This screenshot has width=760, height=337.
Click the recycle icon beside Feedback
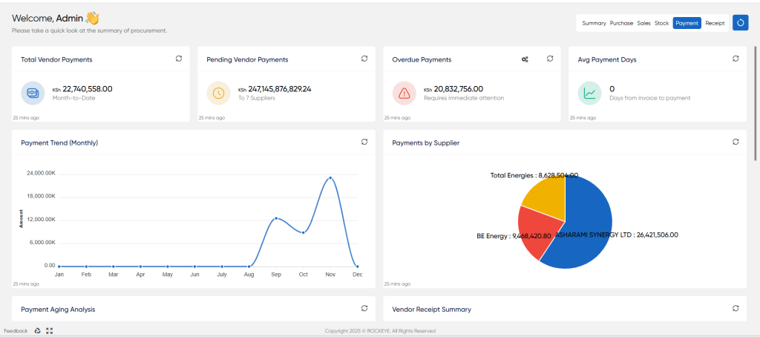click(38, 331)
